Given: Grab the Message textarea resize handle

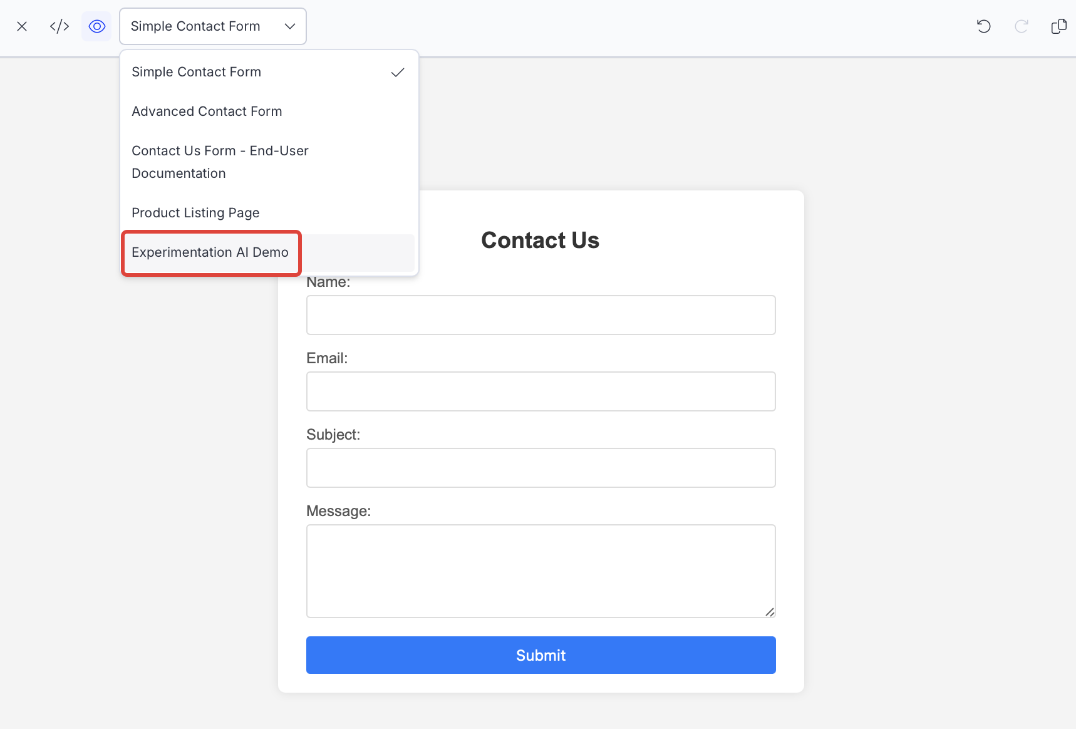Looking at the screenshot, I should tap(770, 612).
